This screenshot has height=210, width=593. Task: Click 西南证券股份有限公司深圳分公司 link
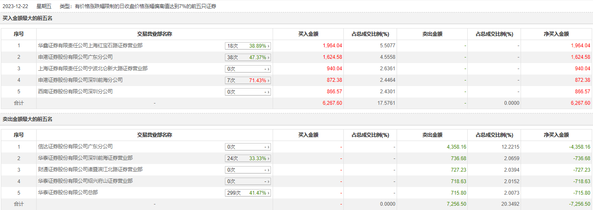[75, 91]
